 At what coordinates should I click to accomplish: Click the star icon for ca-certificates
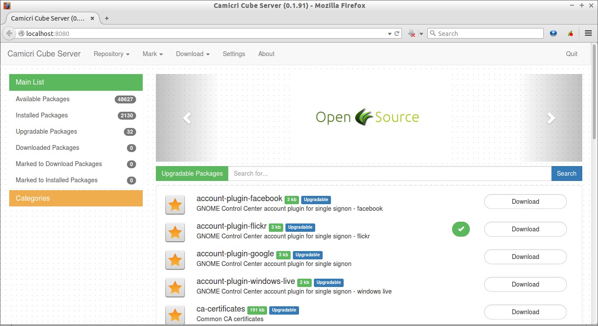[175, 315]
